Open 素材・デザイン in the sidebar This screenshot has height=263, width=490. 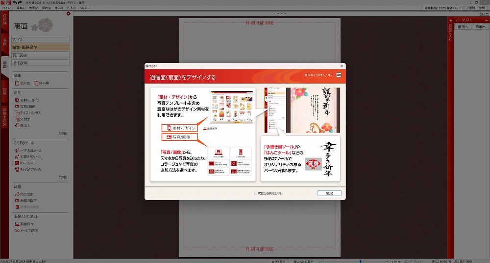click(29, 100)
